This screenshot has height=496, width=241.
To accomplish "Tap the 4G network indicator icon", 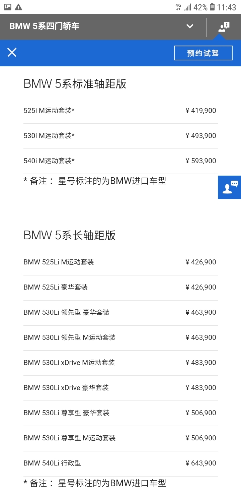I will click(x=178, y=7).
